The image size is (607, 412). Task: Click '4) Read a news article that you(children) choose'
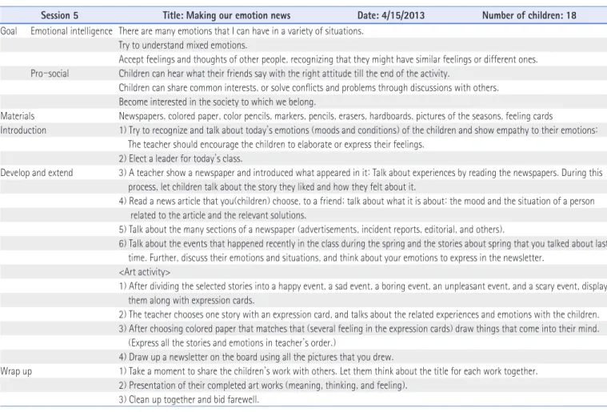pyautogui.click(x=357, y=202)
